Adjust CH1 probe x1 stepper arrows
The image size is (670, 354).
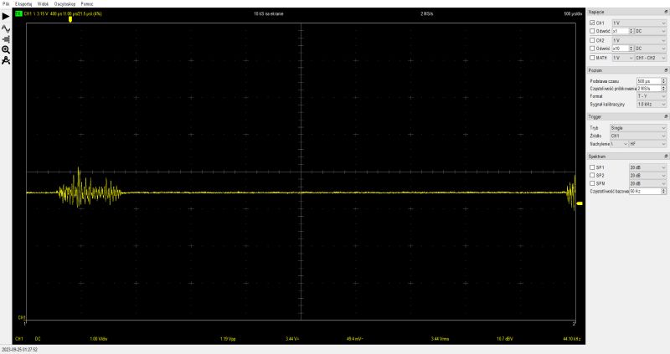pos(631,31)
